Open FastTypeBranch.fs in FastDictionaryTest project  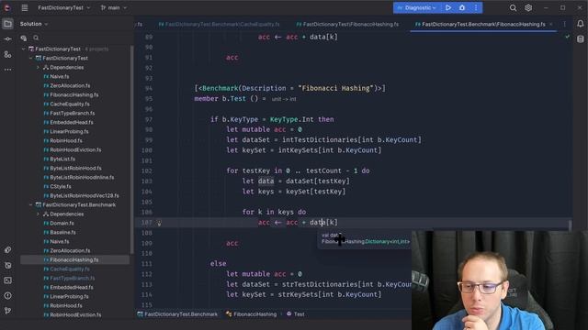(73, 113)
